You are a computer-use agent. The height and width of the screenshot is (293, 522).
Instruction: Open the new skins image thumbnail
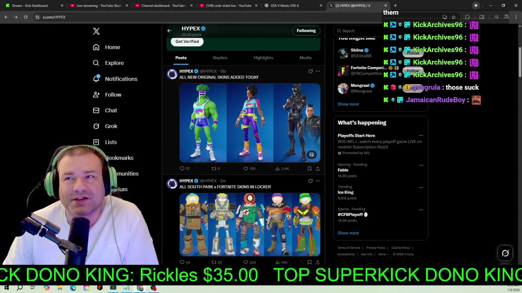[x=250, y=123]
